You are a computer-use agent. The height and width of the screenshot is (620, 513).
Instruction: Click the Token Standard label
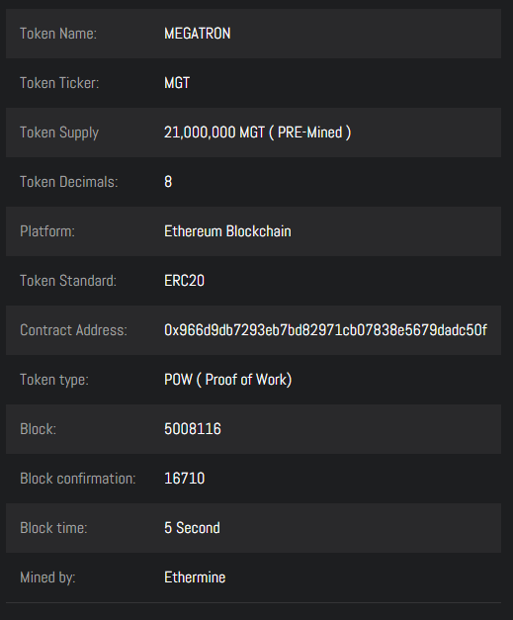pos(68,281)
